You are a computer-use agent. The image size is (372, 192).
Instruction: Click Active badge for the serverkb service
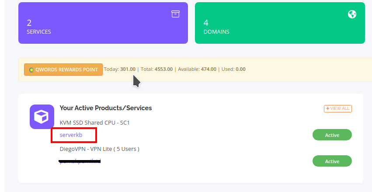(332, 135)
